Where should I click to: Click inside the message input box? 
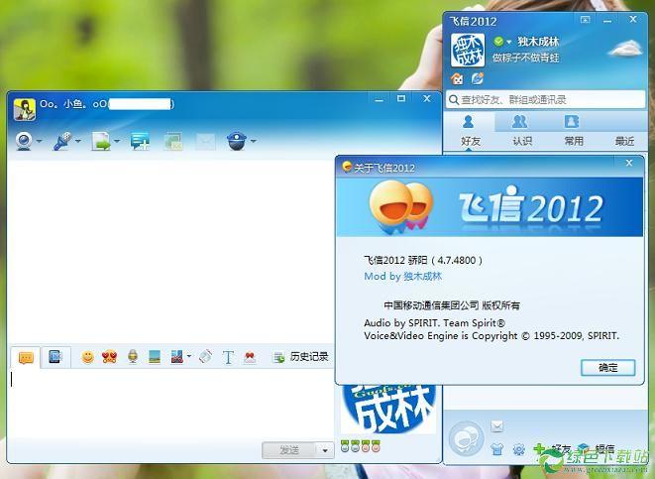tap(171, 402)
